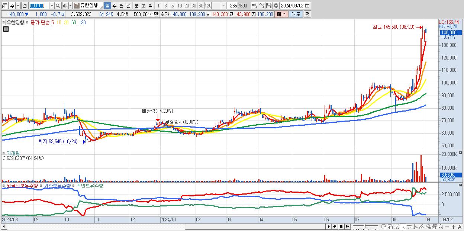Click the pencil draw-on-chart icon
Image resolution: width=464 pixels, height=231 pixels.
422,227
